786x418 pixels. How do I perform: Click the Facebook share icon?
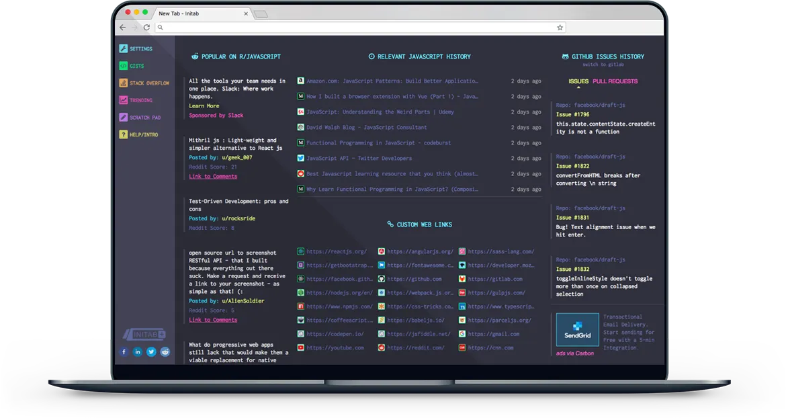(x=124, y=351)
